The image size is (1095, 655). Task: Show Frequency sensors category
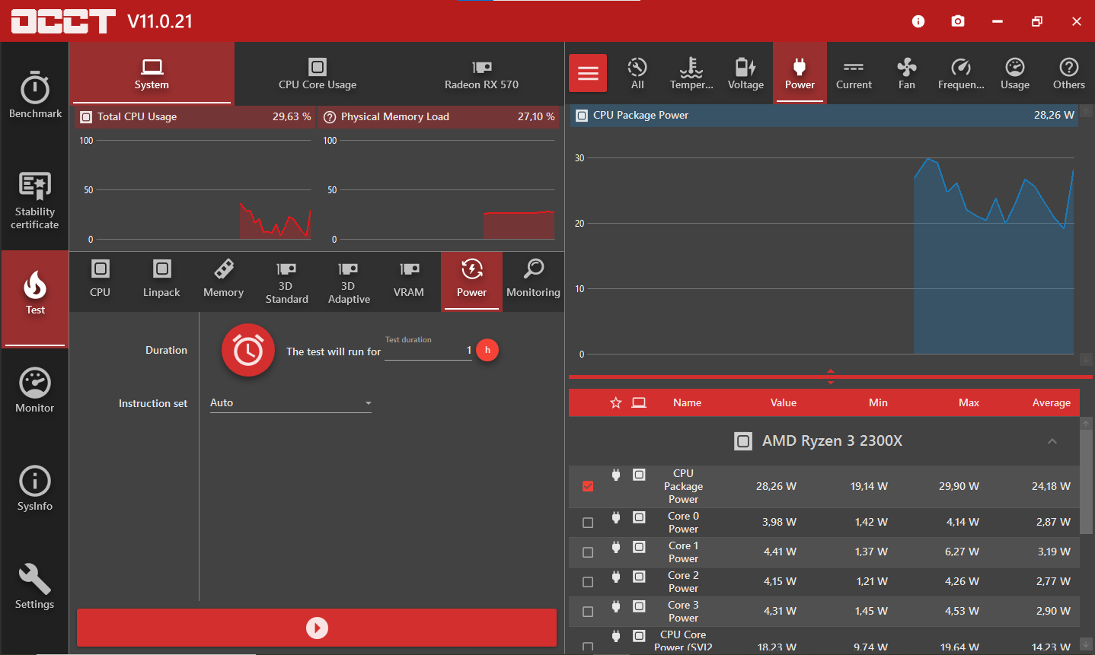pos(961,73)
